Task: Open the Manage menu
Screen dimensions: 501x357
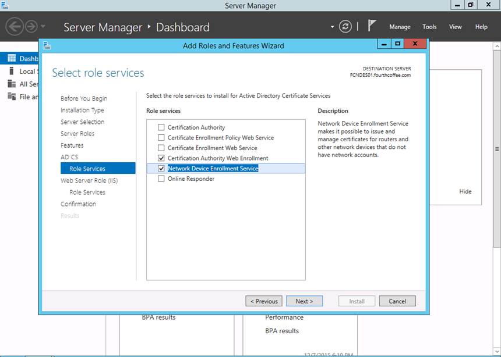Action: pyautogui.click(x=400, y=27)
